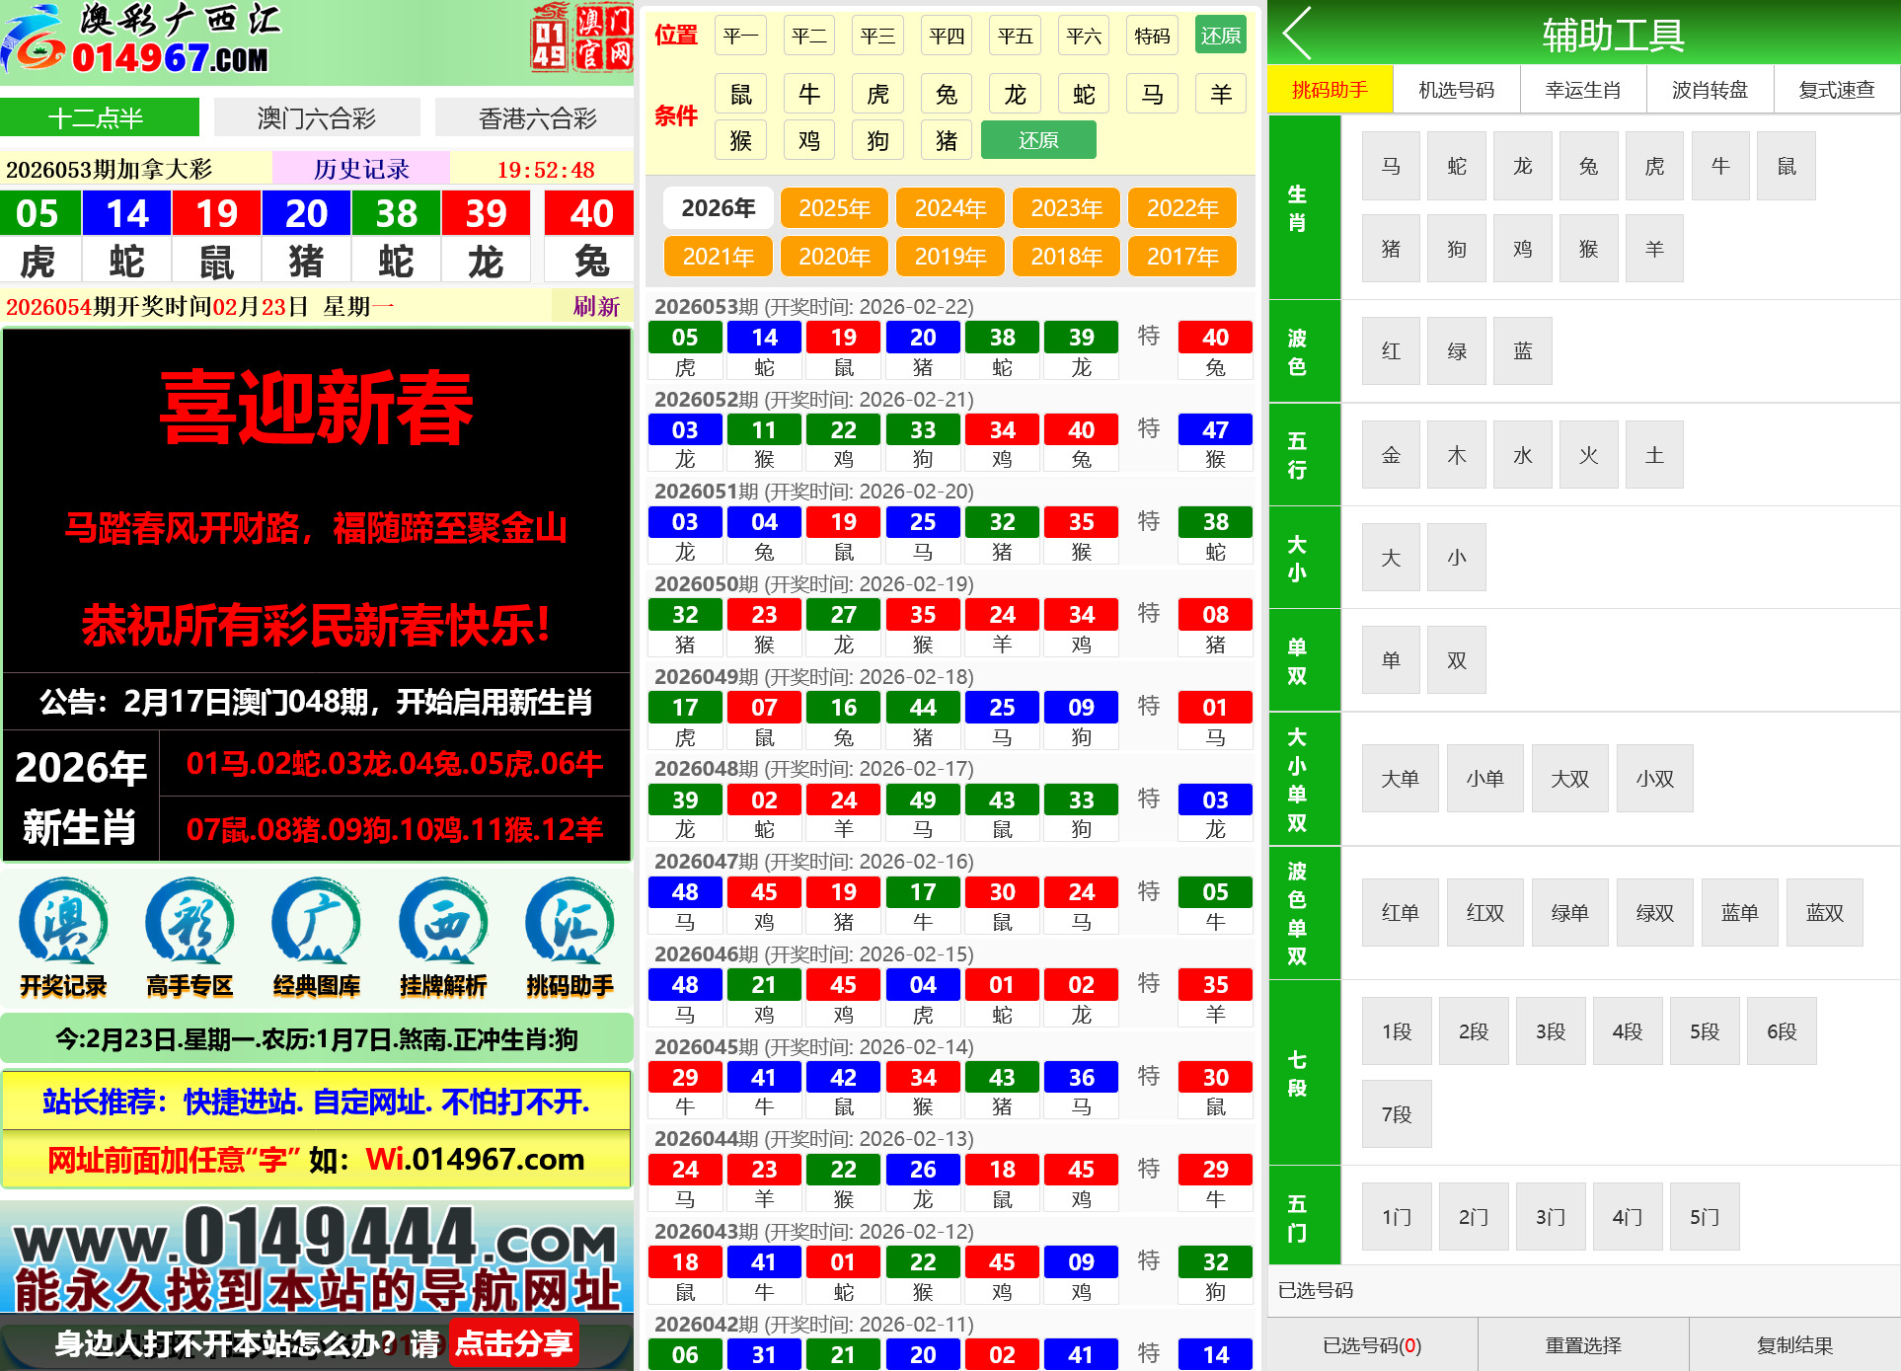Click 还原 to reset condition filters
This screenshot has height=1371, width=1901.
point(1037,139)
